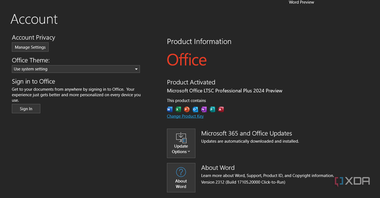
Task: Expand the Office Theme dropdown
Action: [x=76, y=69]
